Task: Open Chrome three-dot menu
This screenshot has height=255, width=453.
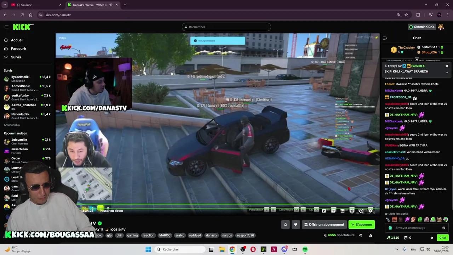Action: click(448, 15)
